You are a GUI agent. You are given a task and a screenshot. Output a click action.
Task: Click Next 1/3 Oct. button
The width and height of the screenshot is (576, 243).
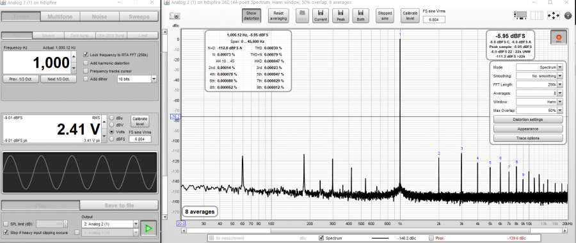(x=59, y=79)
